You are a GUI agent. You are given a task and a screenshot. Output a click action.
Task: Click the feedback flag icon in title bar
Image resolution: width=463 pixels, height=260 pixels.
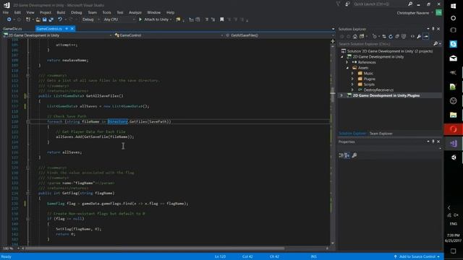339,4
